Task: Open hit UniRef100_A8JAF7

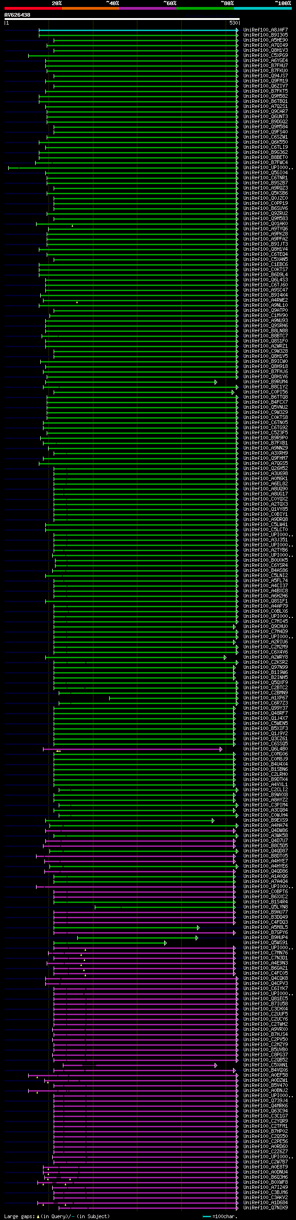Action: click(x=266, y=30)
